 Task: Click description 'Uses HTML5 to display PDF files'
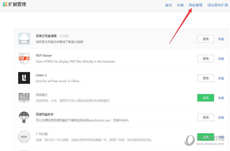76,61
